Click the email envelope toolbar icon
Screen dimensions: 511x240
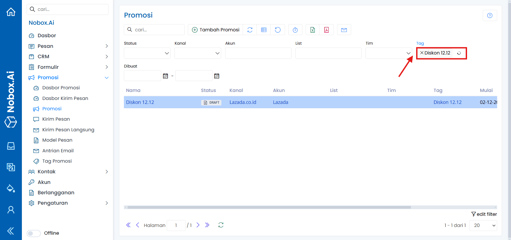point(344,30)
